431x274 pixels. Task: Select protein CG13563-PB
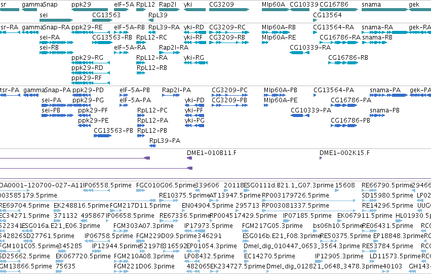coord(113,131)
